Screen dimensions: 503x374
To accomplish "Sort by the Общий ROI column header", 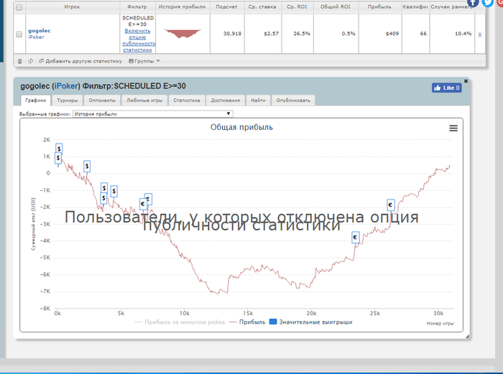I will [x=336, y=6].
